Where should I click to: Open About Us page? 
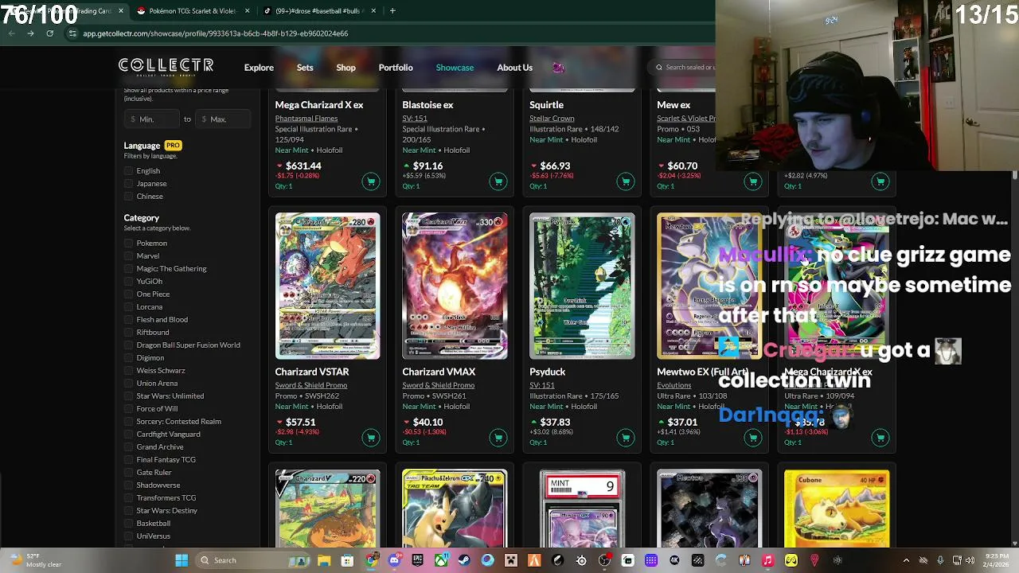click(514, 68)
